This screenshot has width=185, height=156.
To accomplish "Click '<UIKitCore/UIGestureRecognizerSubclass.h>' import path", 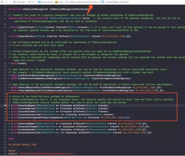I will (x=46, y=154).
